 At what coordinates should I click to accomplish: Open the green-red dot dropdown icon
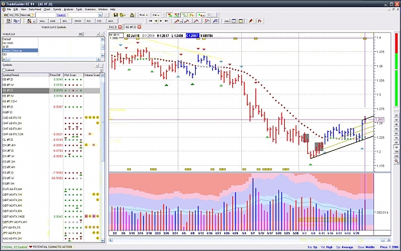pyautogui.click(x=201, y=15)
